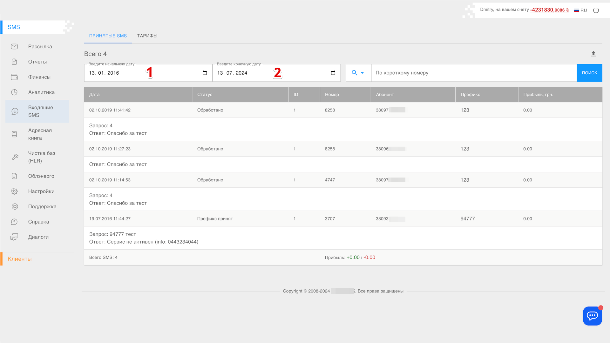The image size is (610, 343).
Task: Click the Финансы wallet icon
Action: [x=14, y=77]
